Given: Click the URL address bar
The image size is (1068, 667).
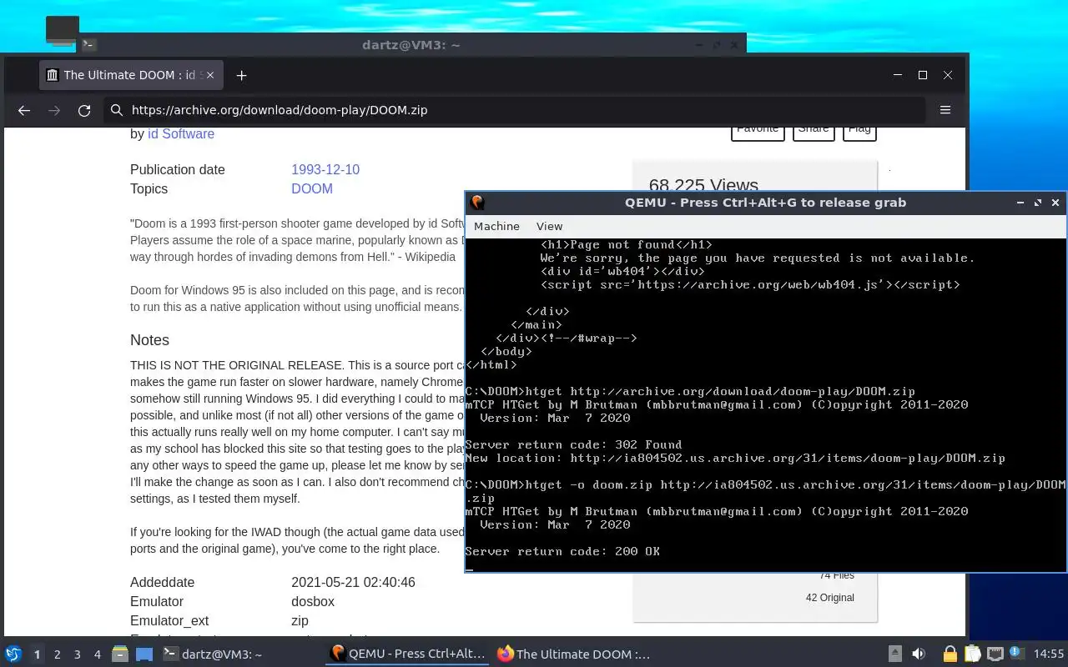Looking at the screenshot, I should pos(515,110).
